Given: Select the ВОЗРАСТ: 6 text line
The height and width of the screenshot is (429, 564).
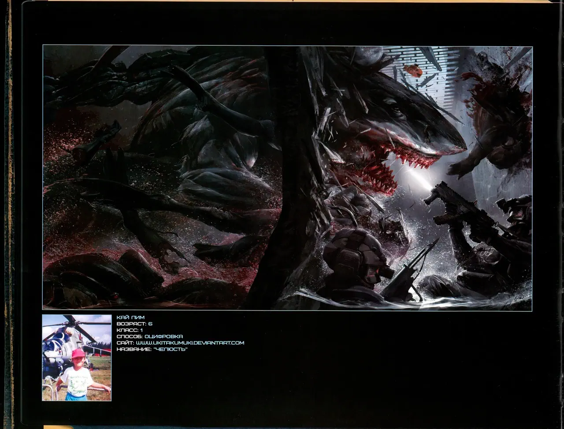Looking at the screenshot, I should (x=134, y=324).
